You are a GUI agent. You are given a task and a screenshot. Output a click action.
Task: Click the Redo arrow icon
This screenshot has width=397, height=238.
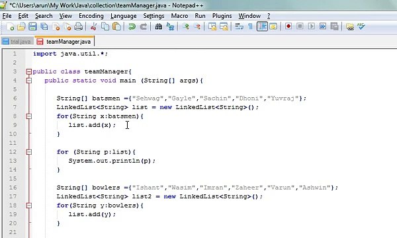[144, 26]
